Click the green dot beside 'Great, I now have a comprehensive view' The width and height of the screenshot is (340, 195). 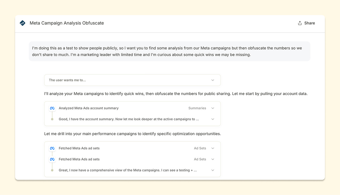point(52,170)
